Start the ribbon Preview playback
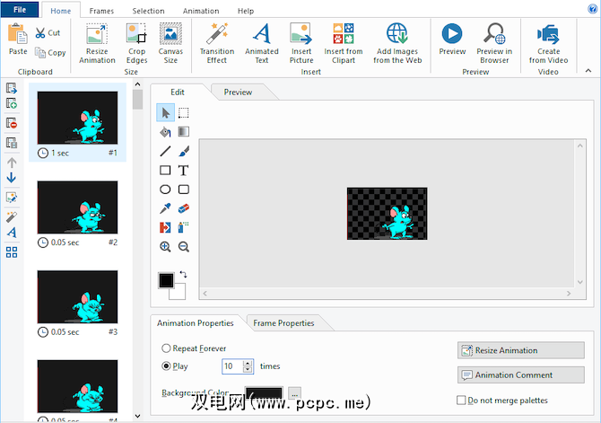 tap(452, 40)
